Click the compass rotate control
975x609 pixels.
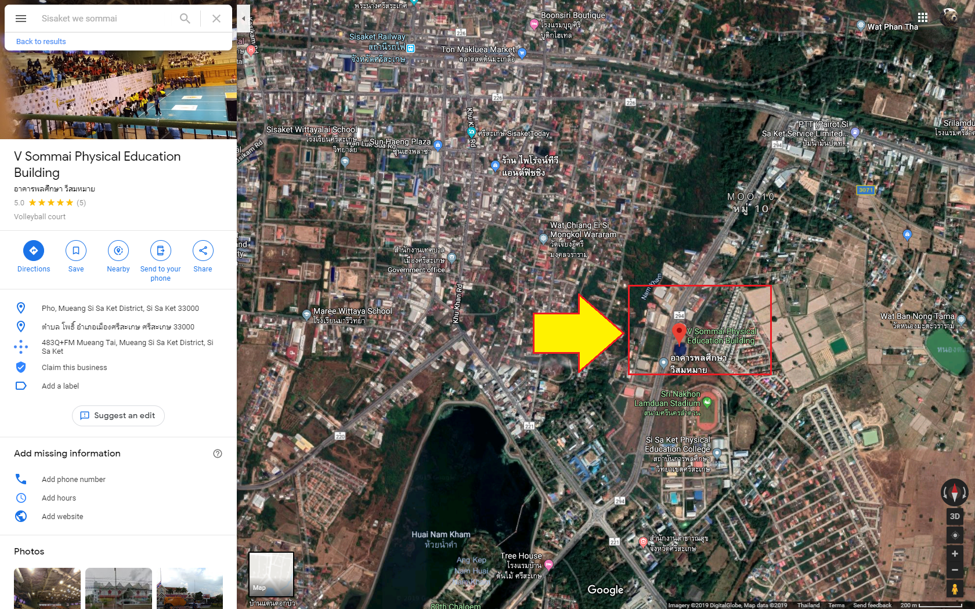coord(955,492)
